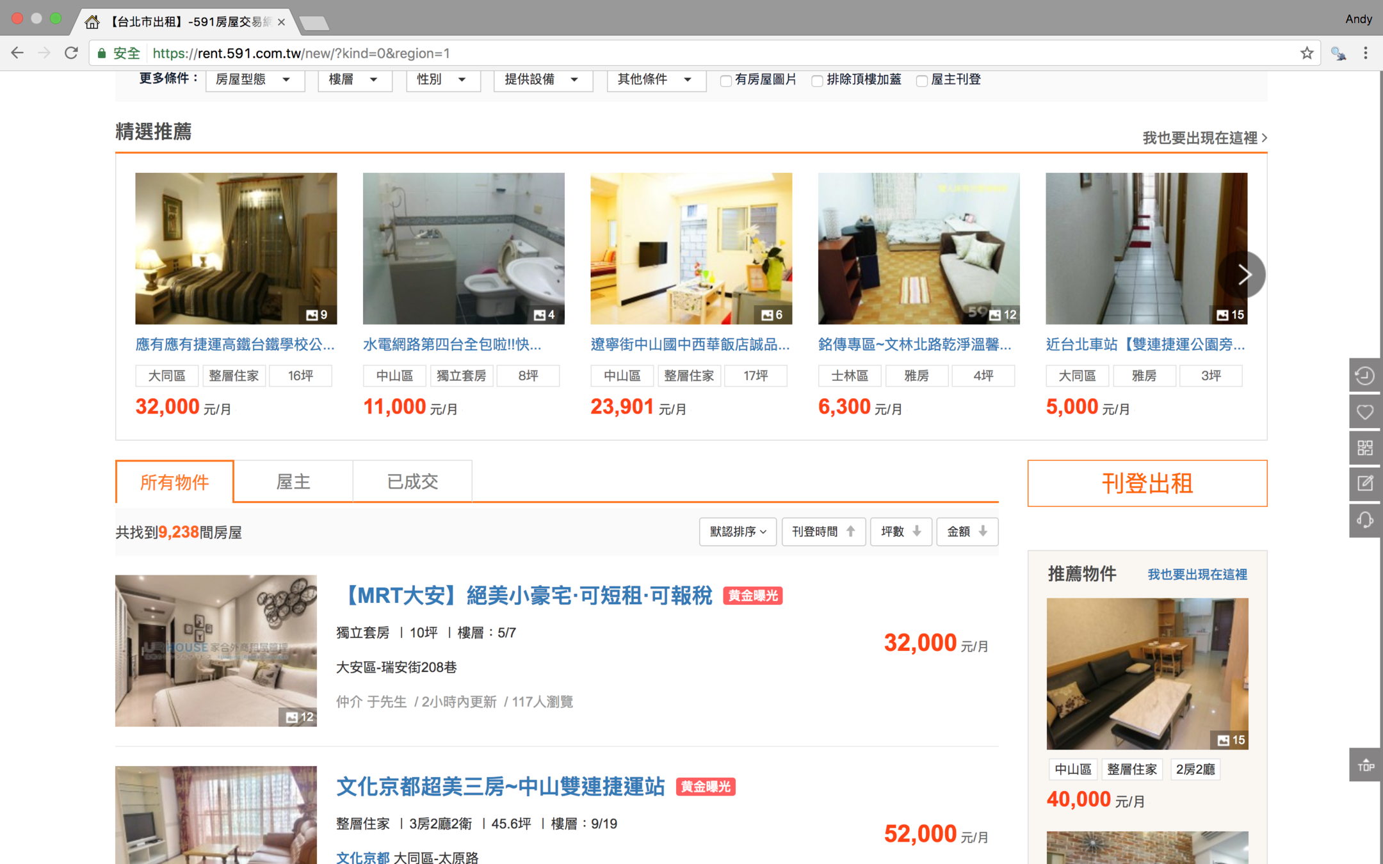Click the 11,000元 bathroom listing thumbnail
Screen dimensions: 1383x864
pos(464,248)
